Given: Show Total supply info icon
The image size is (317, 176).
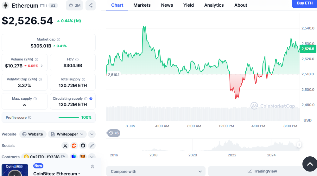Looking at the screenshot, I should tap(84, 79).
